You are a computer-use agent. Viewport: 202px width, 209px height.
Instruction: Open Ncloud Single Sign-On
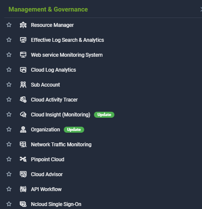pyautogui.click(x=56, y=204)
